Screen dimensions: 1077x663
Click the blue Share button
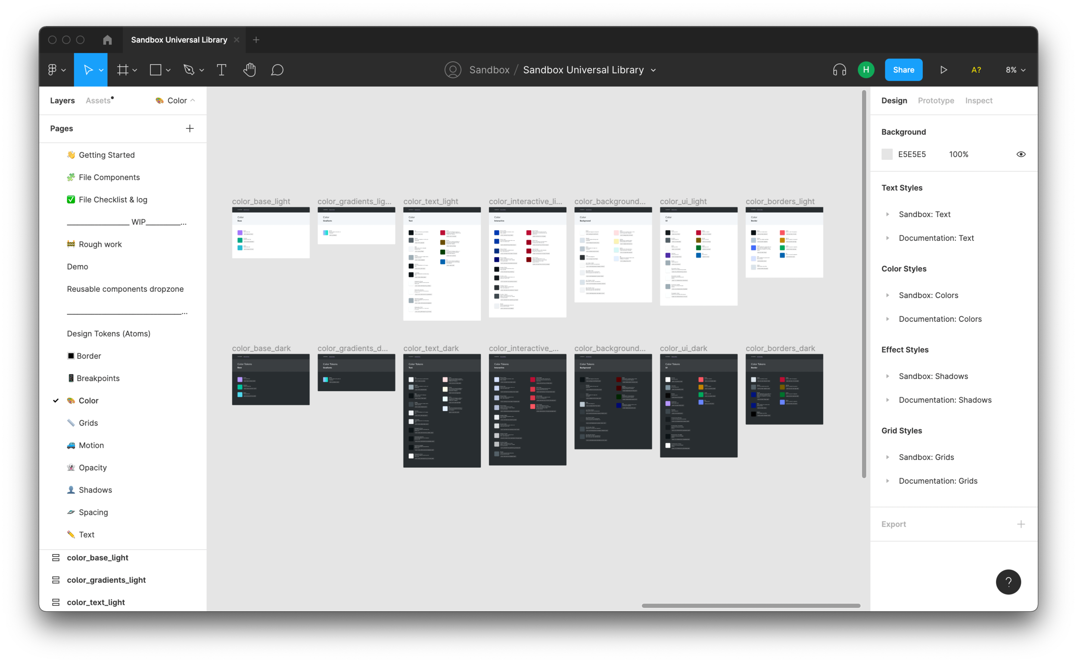[x=903, y=70]
